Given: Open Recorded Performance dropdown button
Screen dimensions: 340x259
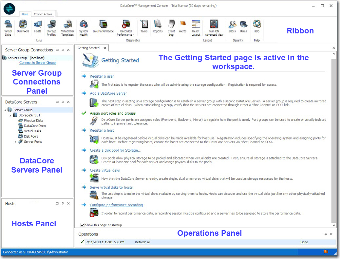Looking at the screenshot, I should click(126, 28).
